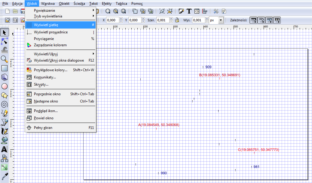Image resolution: width=312 pixels, height=183 pixels.
Task: Select the Gradient tool
Action: [5, 167]
